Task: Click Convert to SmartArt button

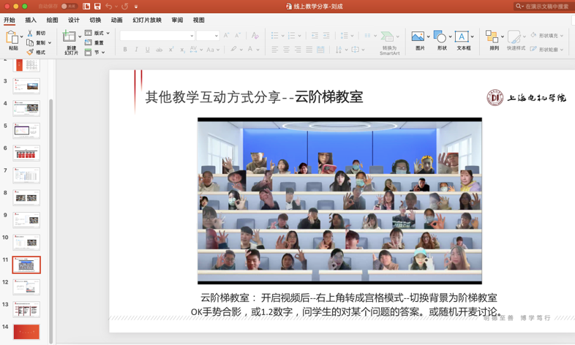Action: click(x=388, y=40)
